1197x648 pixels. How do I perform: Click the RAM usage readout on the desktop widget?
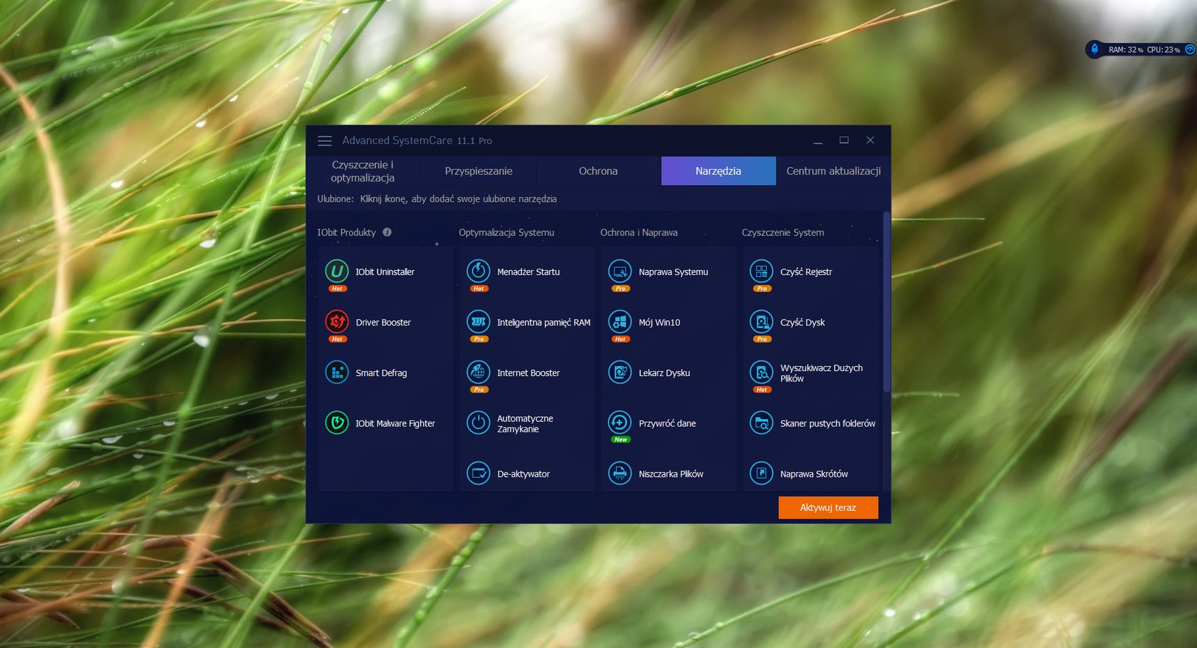pyautogui.click(x=1126, y=50)
